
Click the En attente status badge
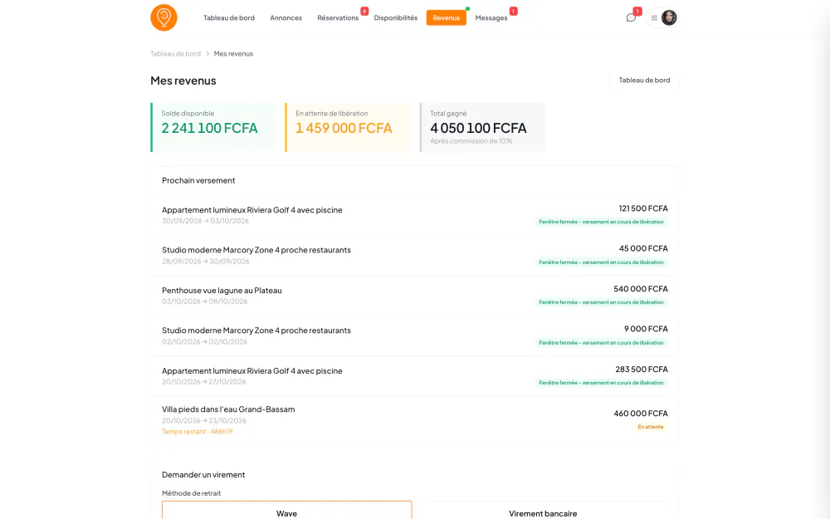click(651, 427)
